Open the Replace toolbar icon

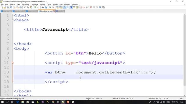(x=46, y=8)
